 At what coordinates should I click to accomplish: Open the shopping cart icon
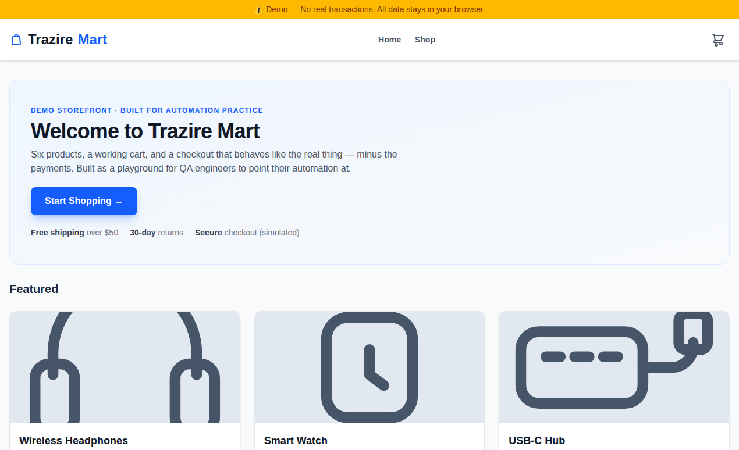pos(718,40)
